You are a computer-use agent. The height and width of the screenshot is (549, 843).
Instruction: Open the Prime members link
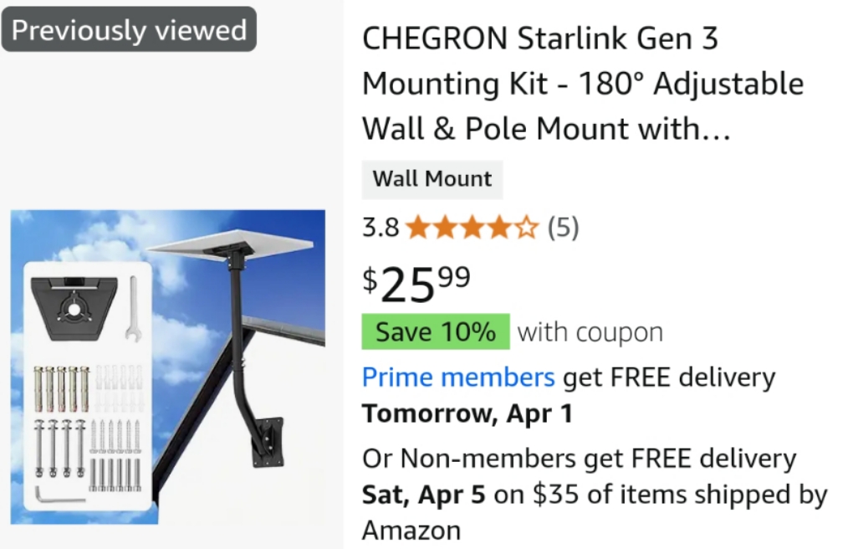(x=458, y=377)
